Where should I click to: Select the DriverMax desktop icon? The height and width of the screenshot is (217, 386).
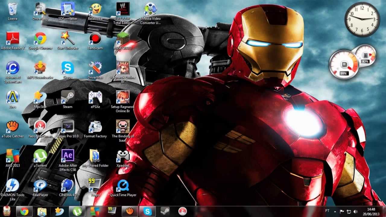[95, 71]
